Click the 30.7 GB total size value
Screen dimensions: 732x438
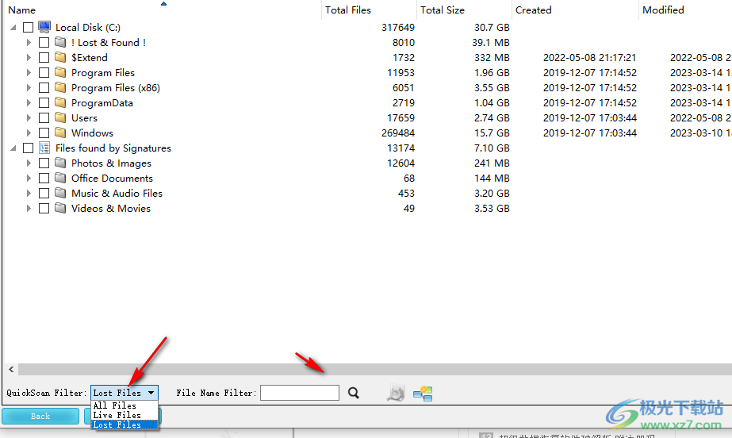[x=492, y=28]
